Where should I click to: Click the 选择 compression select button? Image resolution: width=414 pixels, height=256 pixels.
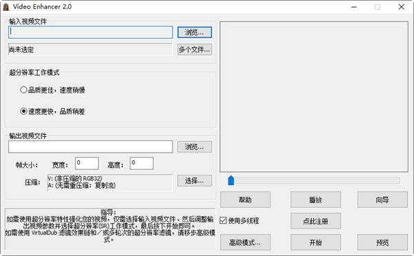point(195,181)
